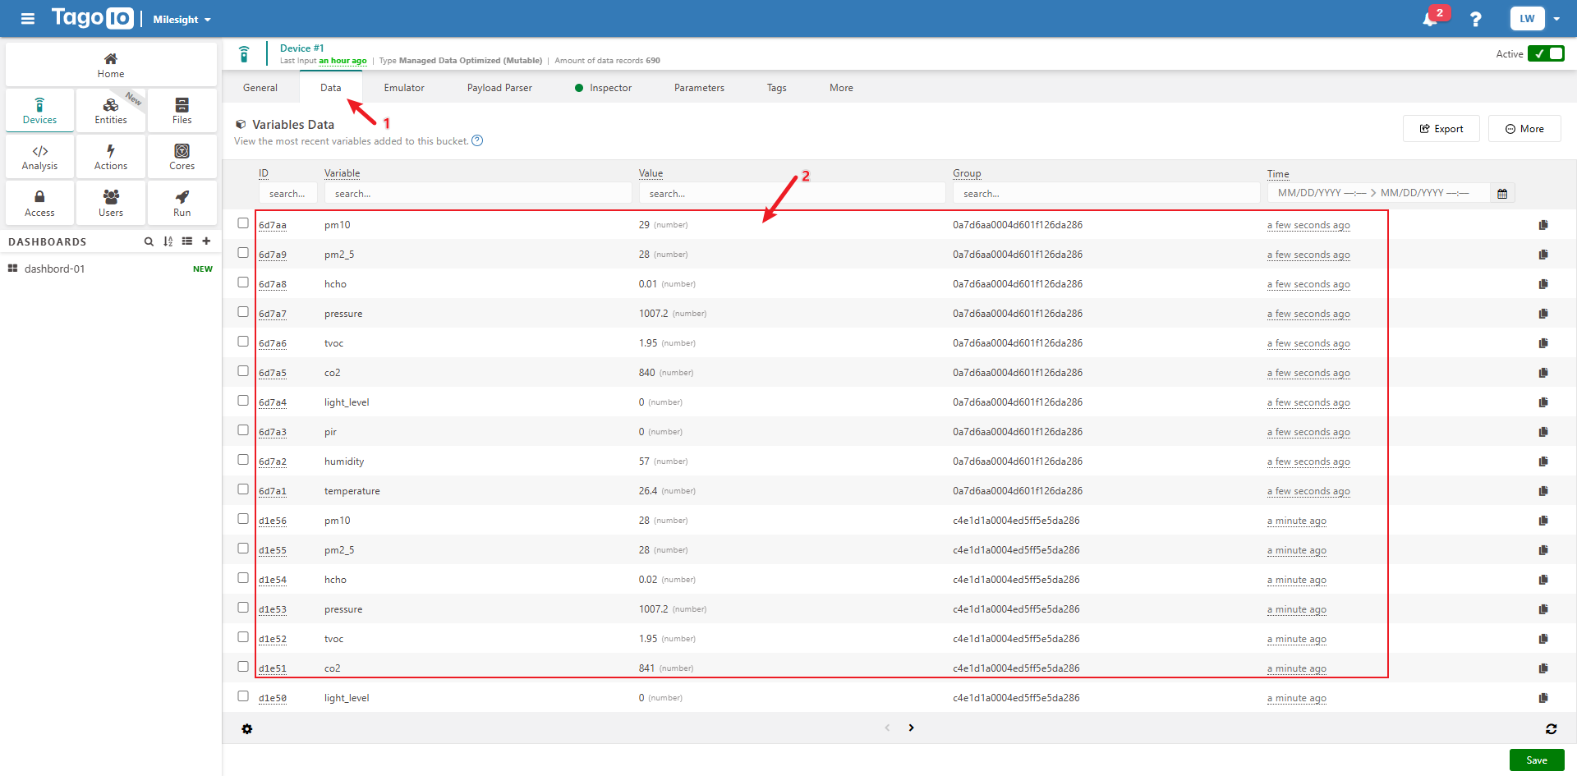Open the help question mark
The height and width of the screenshot is (776, 1577).
[x=1475, y=19]
